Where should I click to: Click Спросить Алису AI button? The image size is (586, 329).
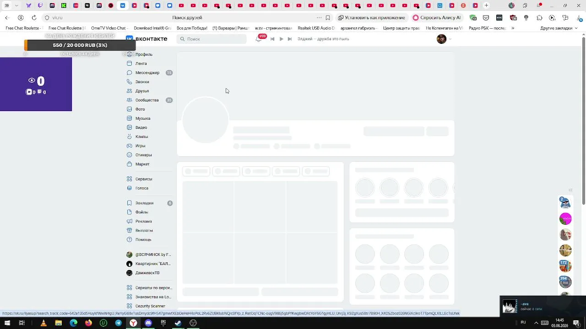point(437,17)
